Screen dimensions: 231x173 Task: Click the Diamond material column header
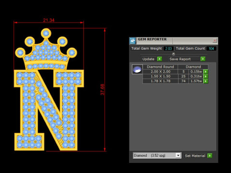pyautogui.click(x=193, y=67)
